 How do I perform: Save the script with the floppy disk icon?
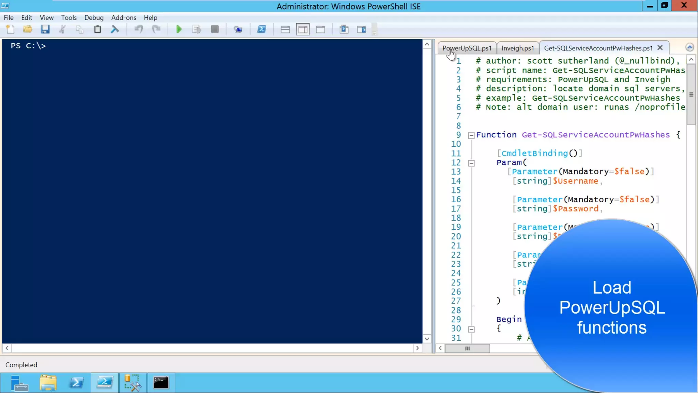click(45, 29)
